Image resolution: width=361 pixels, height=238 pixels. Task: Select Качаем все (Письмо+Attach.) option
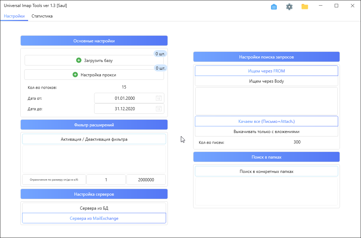pyautogui.click(x=266, y=121)
